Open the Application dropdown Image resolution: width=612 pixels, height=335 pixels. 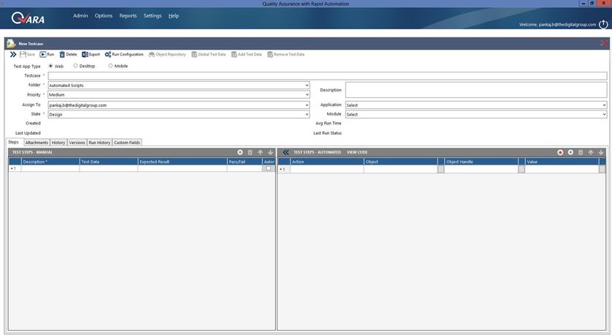tap(476, 105)
